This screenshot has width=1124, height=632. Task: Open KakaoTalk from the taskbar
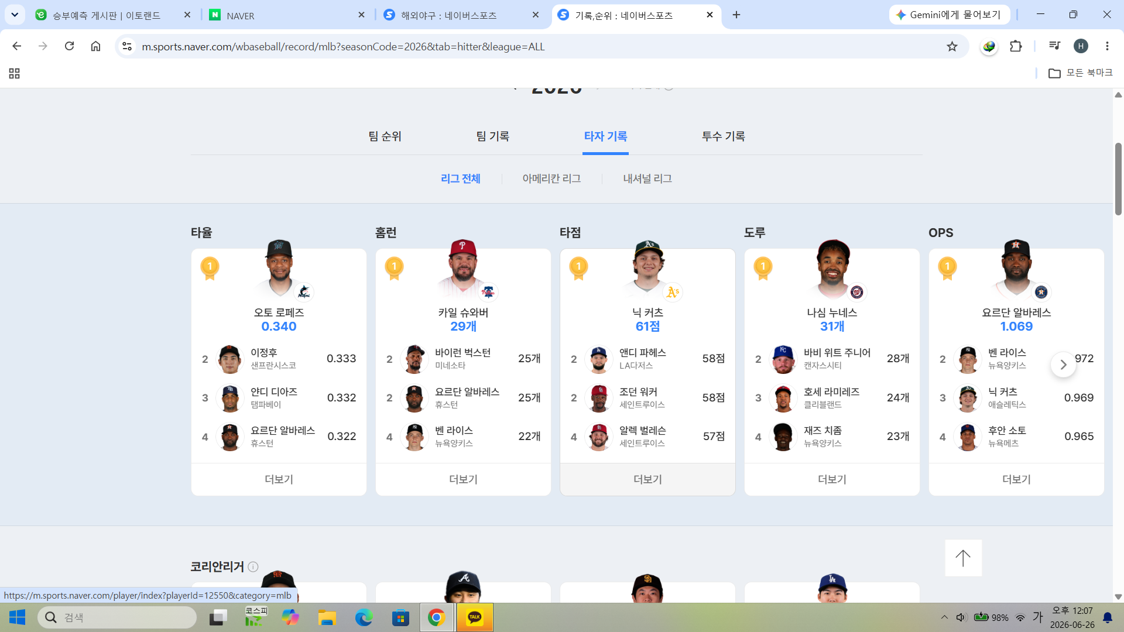(474, 617)
